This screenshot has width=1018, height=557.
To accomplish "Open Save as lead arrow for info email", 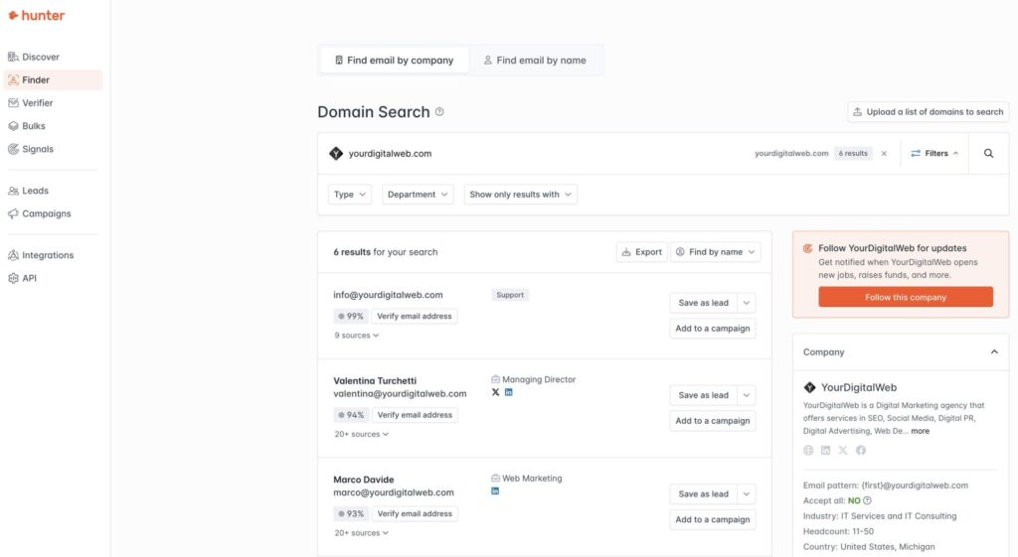I will 746,303.
